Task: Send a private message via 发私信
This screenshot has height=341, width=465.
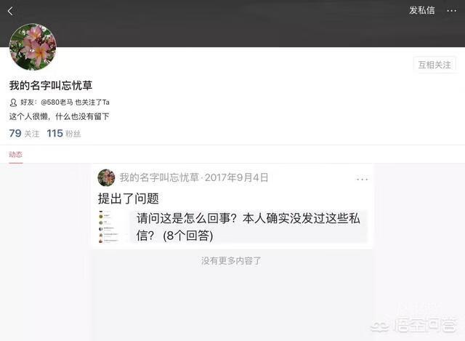Action: tap(421, 10)
